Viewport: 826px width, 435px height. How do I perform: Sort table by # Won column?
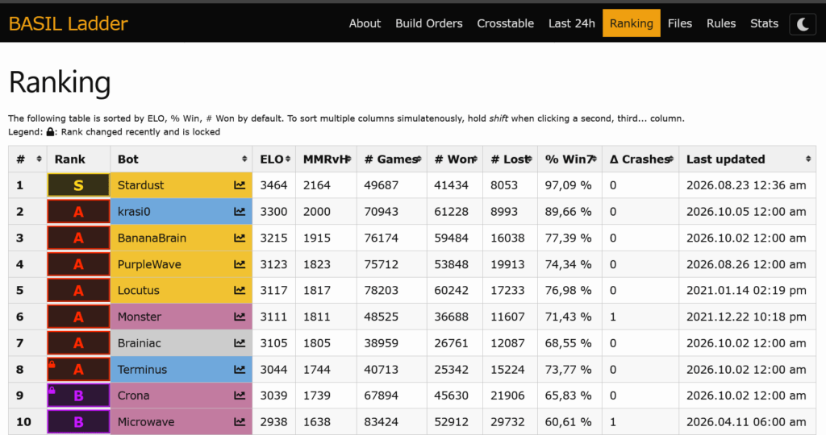tap(455, 159)
